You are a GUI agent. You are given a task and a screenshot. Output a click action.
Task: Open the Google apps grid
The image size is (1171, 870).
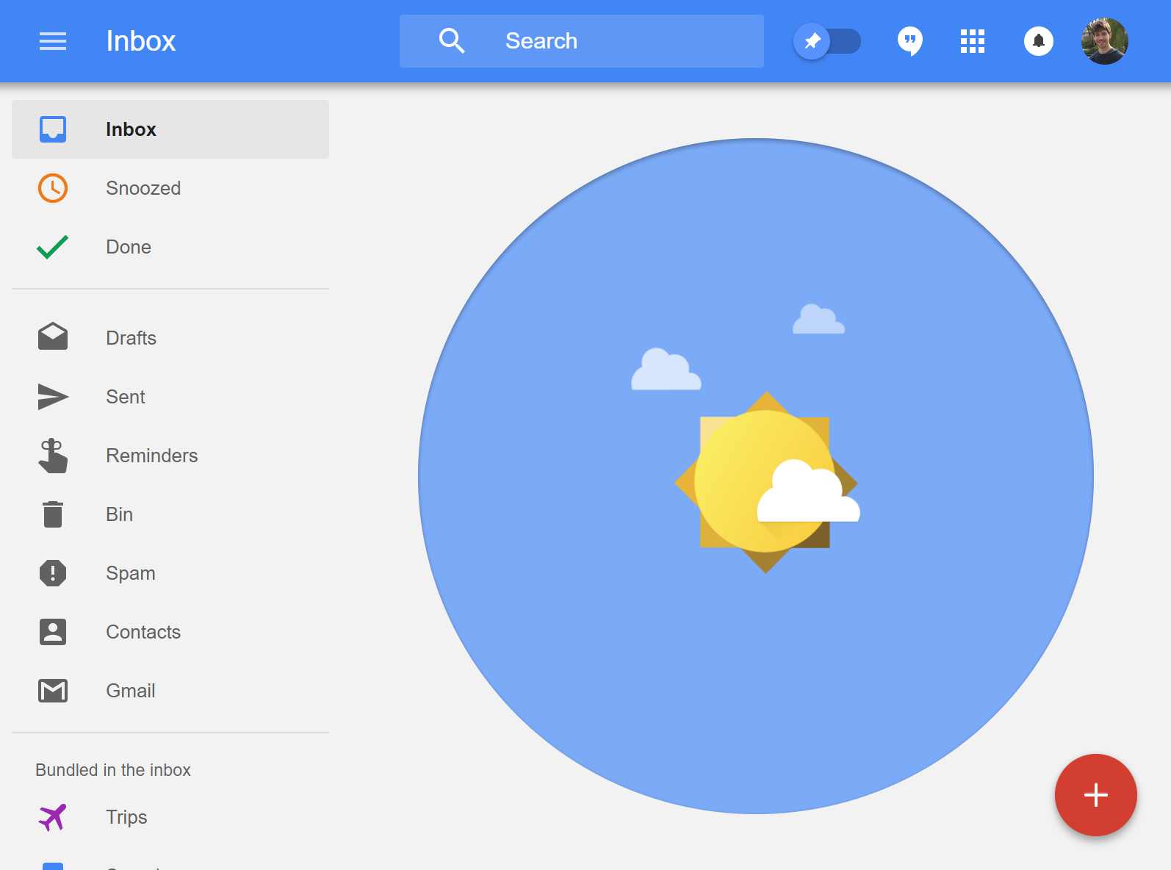tap(972, 41)
